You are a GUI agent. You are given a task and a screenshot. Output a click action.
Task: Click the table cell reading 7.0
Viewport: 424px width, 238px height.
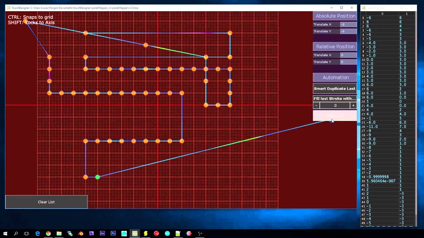[407, 127]
